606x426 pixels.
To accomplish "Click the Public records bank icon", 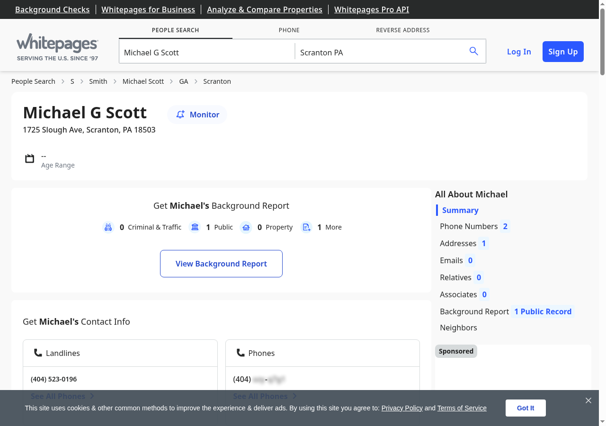I will click(195, 227).
